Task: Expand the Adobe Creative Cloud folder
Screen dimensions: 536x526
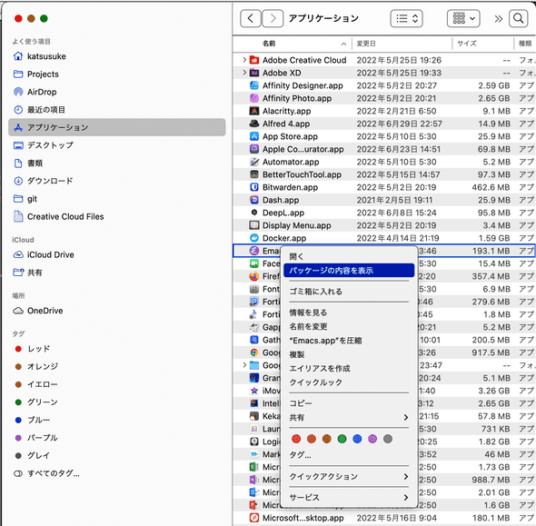Action: 244,60
